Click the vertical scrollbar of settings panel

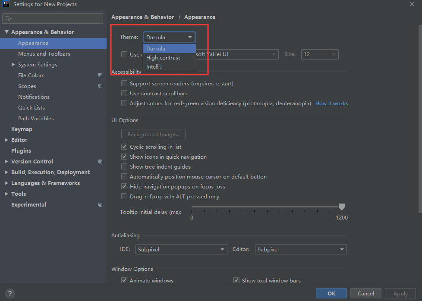click(420, 119)
